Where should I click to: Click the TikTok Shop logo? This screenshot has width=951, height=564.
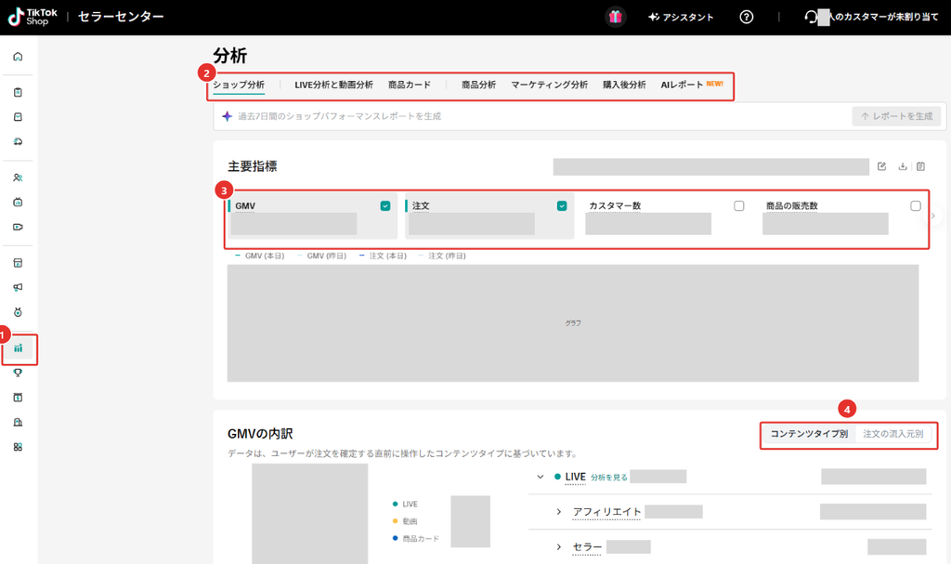click(33, 17)
